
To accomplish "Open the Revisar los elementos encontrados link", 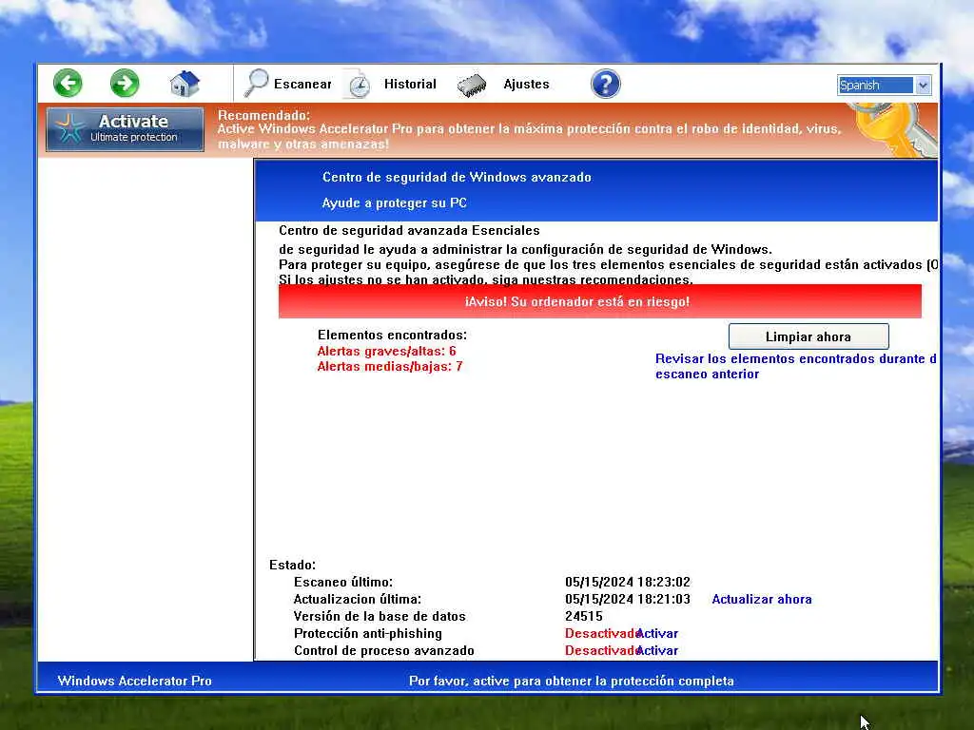I will click(796, 366).
